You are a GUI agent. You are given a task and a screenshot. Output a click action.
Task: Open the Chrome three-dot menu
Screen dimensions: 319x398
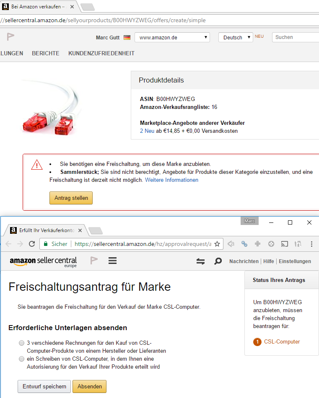point(311,244)
